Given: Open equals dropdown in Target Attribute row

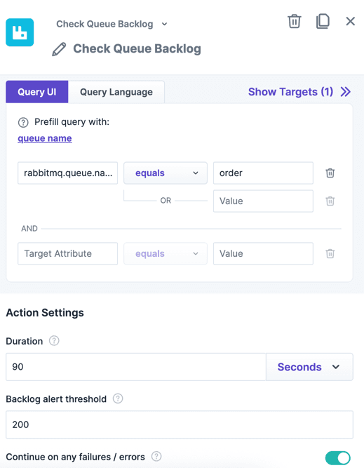Looking at the screenshot, I should [166, 254].
